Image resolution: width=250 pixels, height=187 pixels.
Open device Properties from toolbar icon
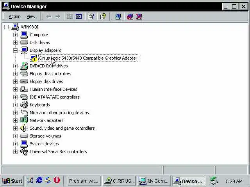91,16
